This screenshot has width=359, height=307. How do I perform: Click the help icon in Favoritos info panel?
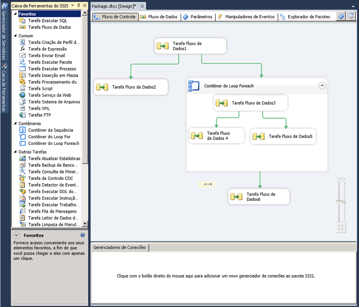pyautogui.click(x=83, y=235)
